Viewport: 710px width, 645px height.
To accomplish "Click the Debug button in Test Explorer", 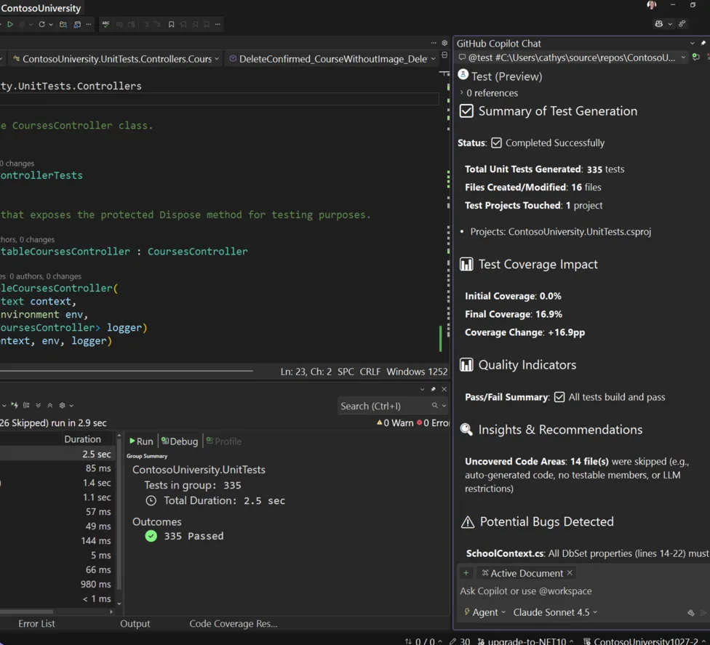I will [179, 441].
